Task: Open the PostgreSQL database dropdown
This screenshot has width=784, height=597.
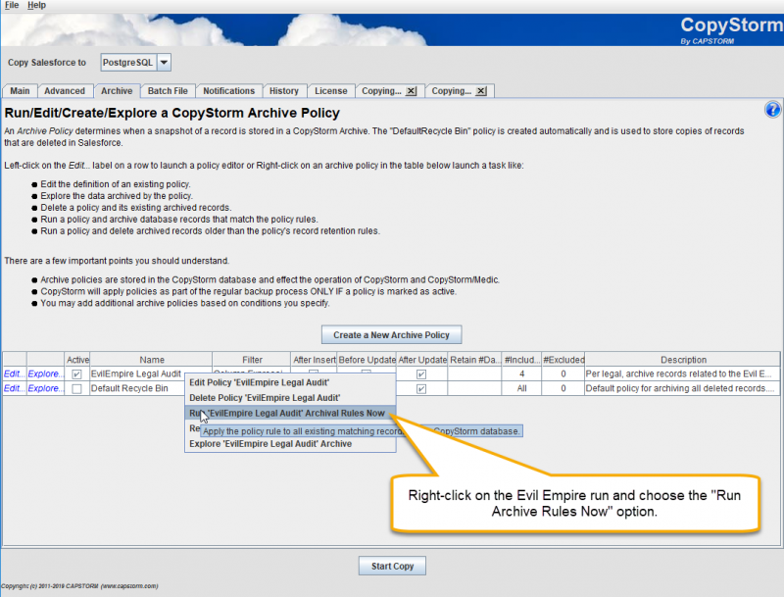Action: pyautogui.click(x=163, y=61)
